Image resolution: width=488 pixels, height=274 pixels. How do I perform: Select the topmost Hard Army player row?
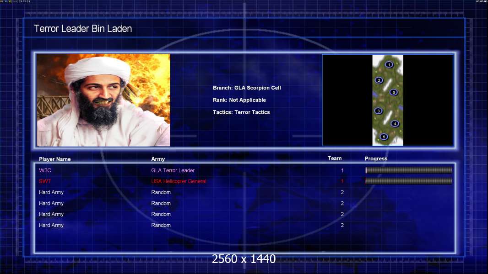(x=51, y=192)
